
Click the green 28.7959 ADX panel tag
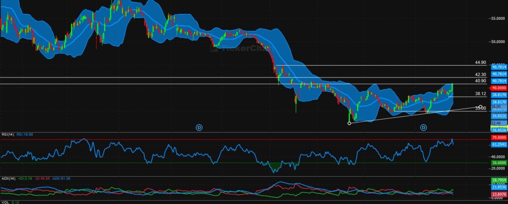point(499,180)
